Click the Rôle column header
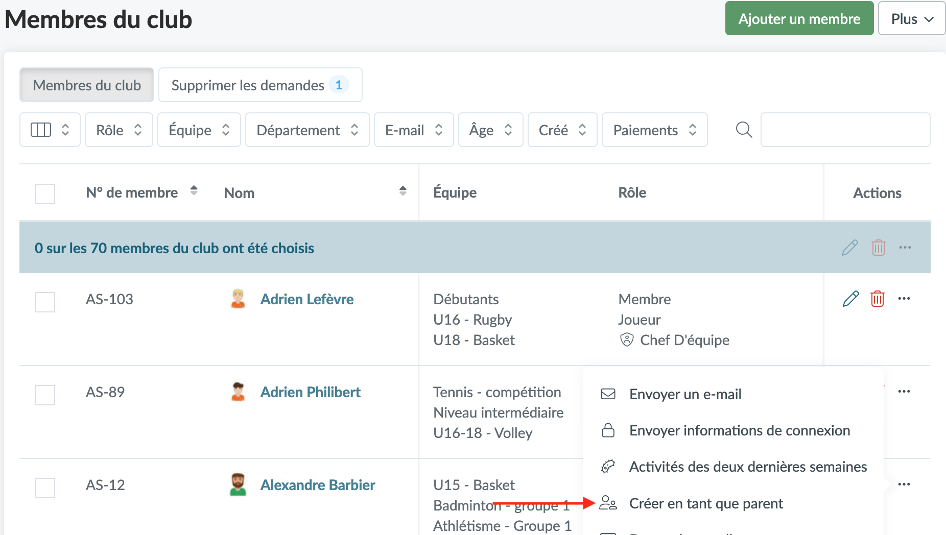 pos(632,192)
